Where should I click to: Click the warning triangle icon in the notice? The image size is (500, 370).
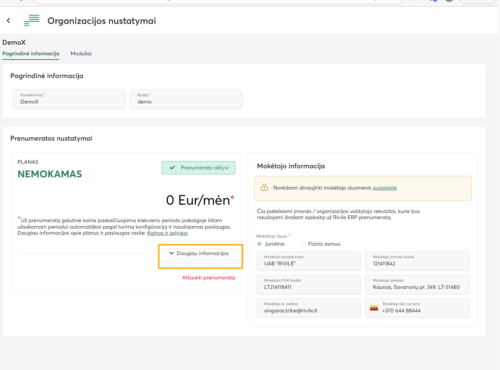pos(264,188)
